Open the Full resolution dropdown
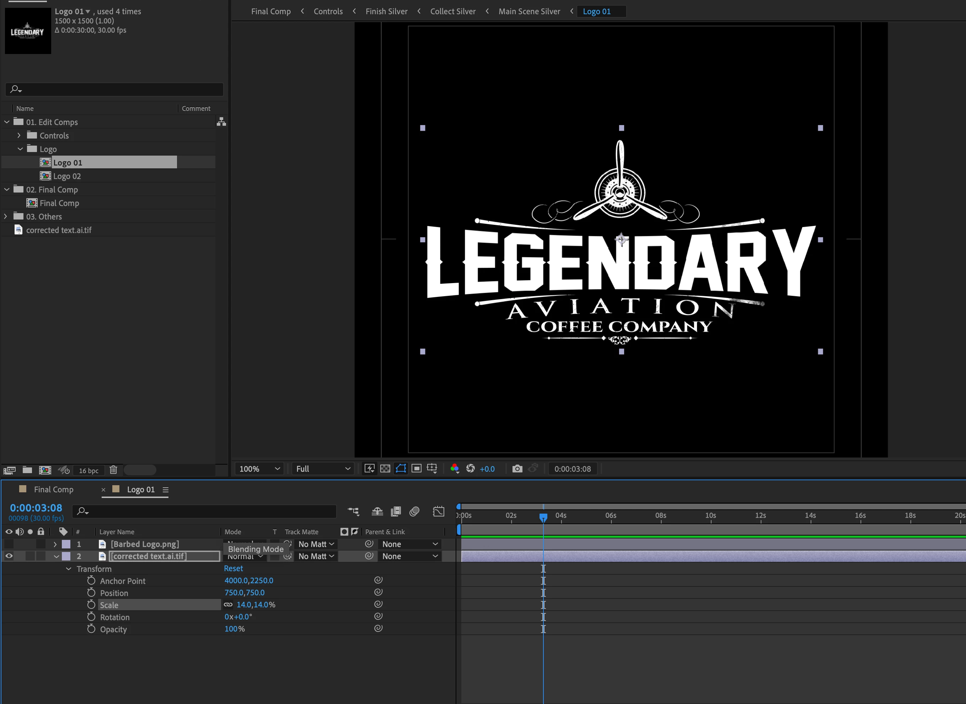966x704 pixels. [323, 469]
